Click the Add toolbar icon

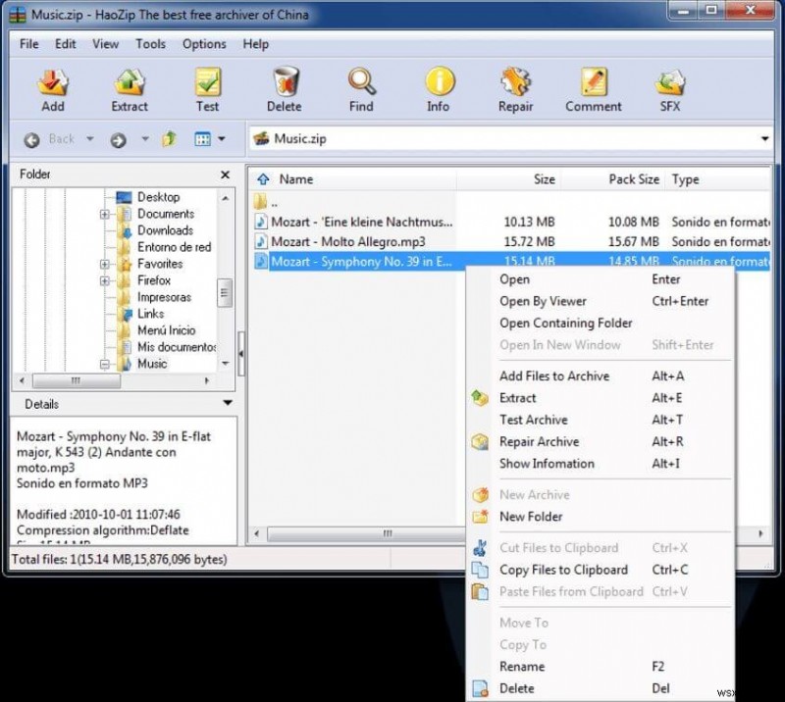coord(53,82)
